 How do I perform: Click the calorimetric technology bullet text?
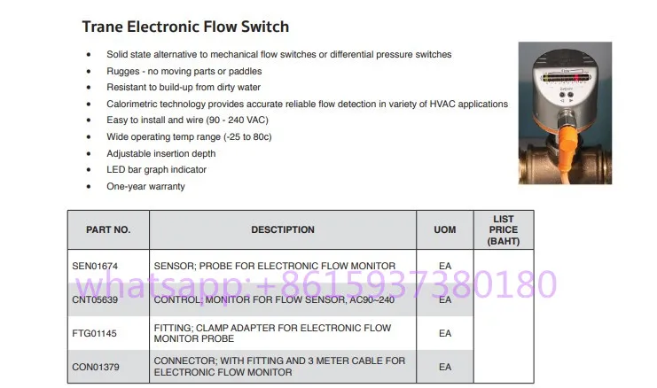(307, 104)
